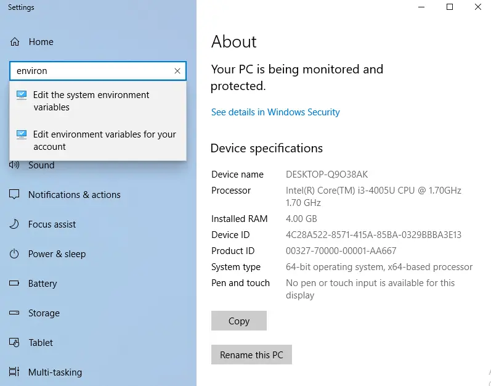Open Edit the system environment variables result
The width and height of the screenshot is (491, 386).
tap(98, 101)
